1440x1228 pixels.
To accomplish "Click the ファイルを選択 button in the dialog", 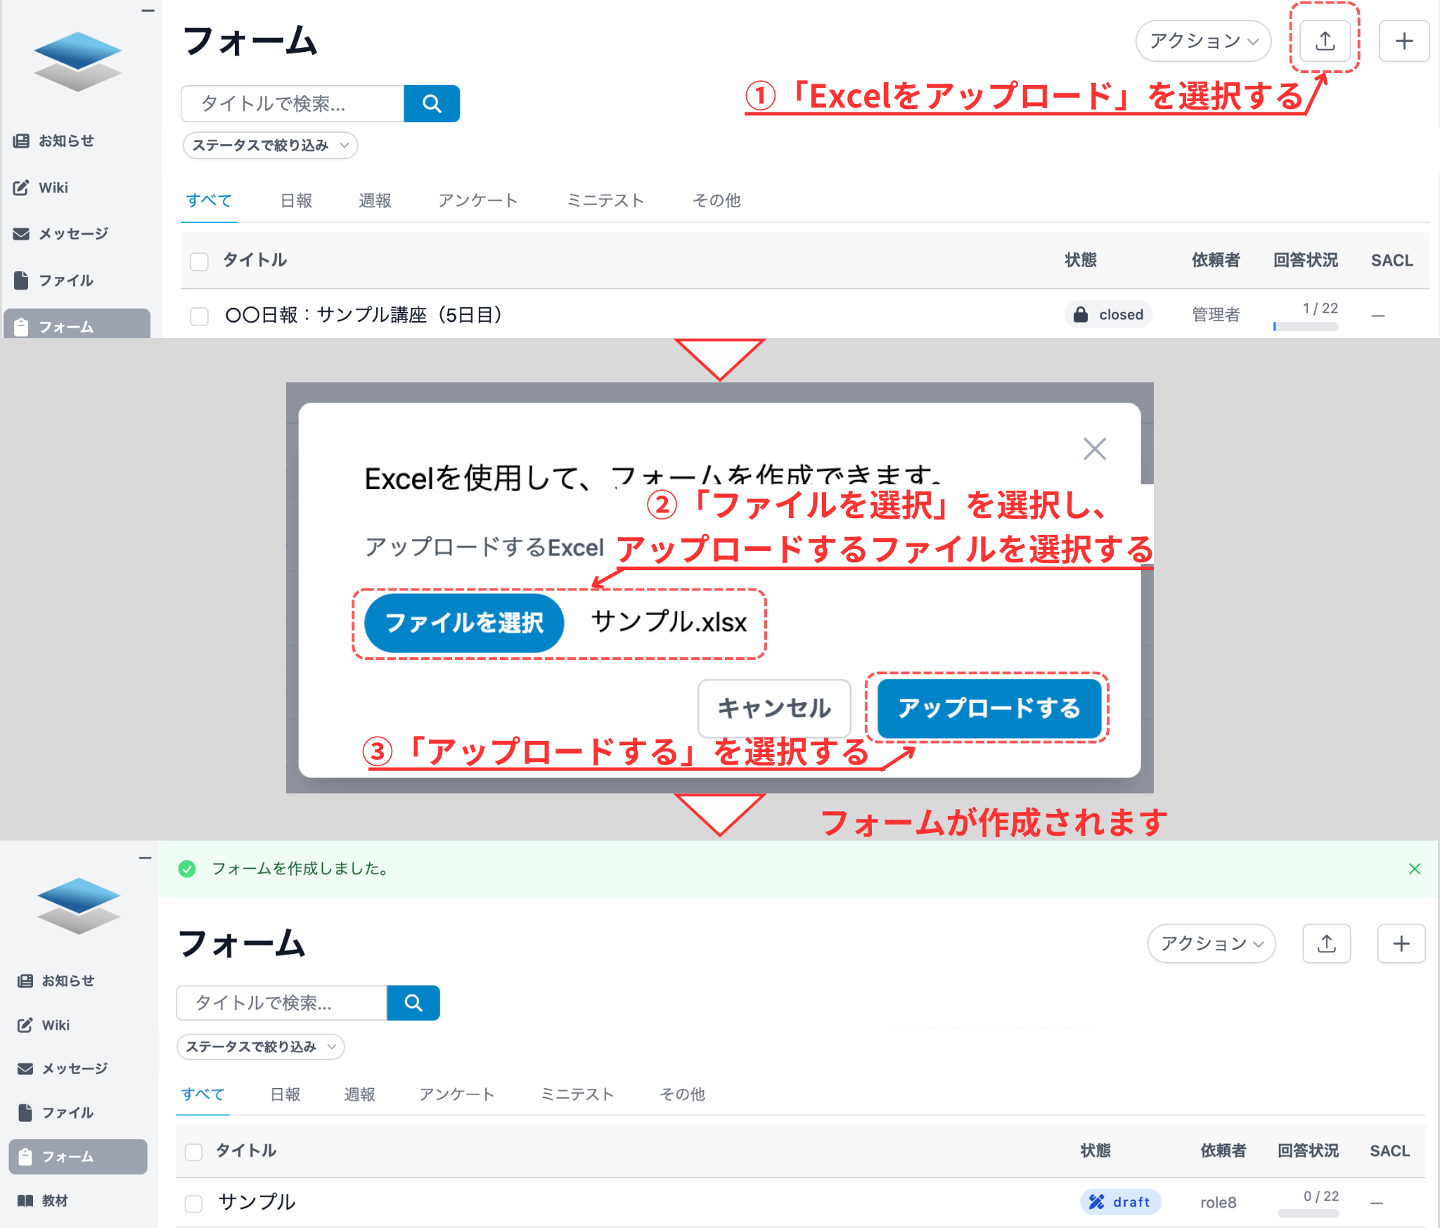I will click(463, 622).
